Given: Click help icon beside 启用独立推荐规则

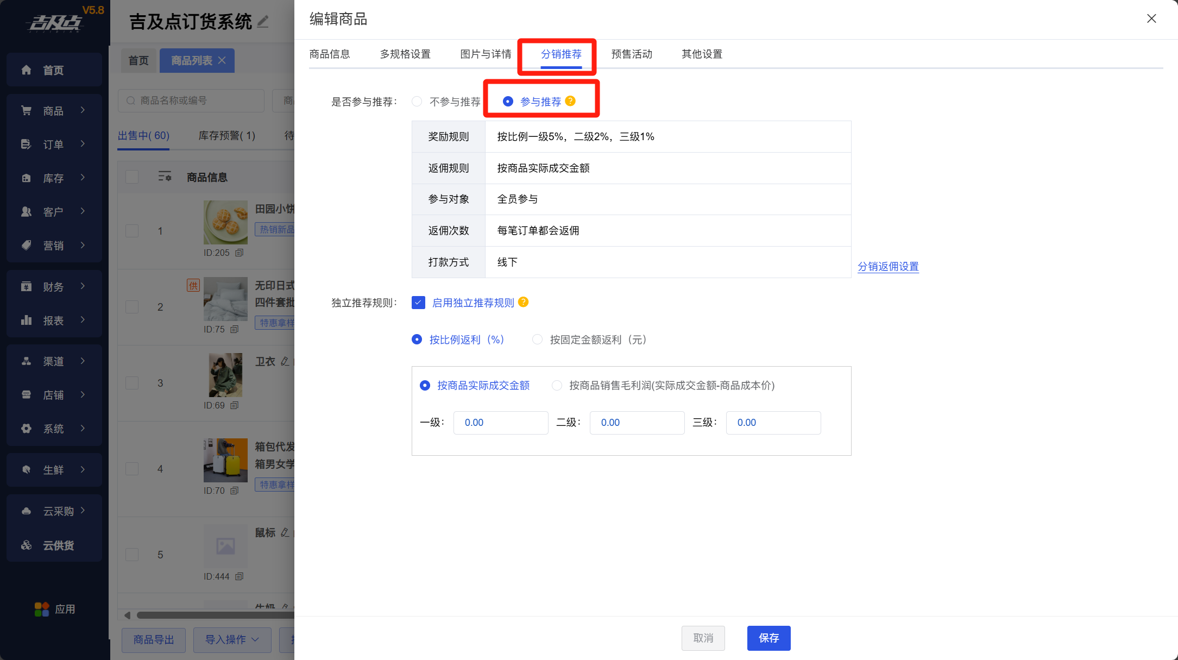Looking at the screenshot, I should [x=524, y=302].
